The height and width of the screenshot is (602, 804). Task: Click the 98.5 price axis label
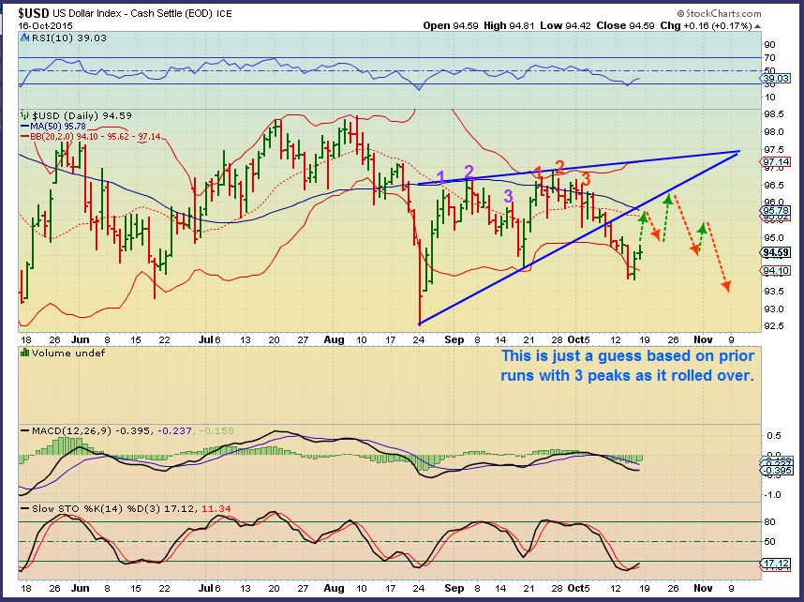(x=773, y=113)
